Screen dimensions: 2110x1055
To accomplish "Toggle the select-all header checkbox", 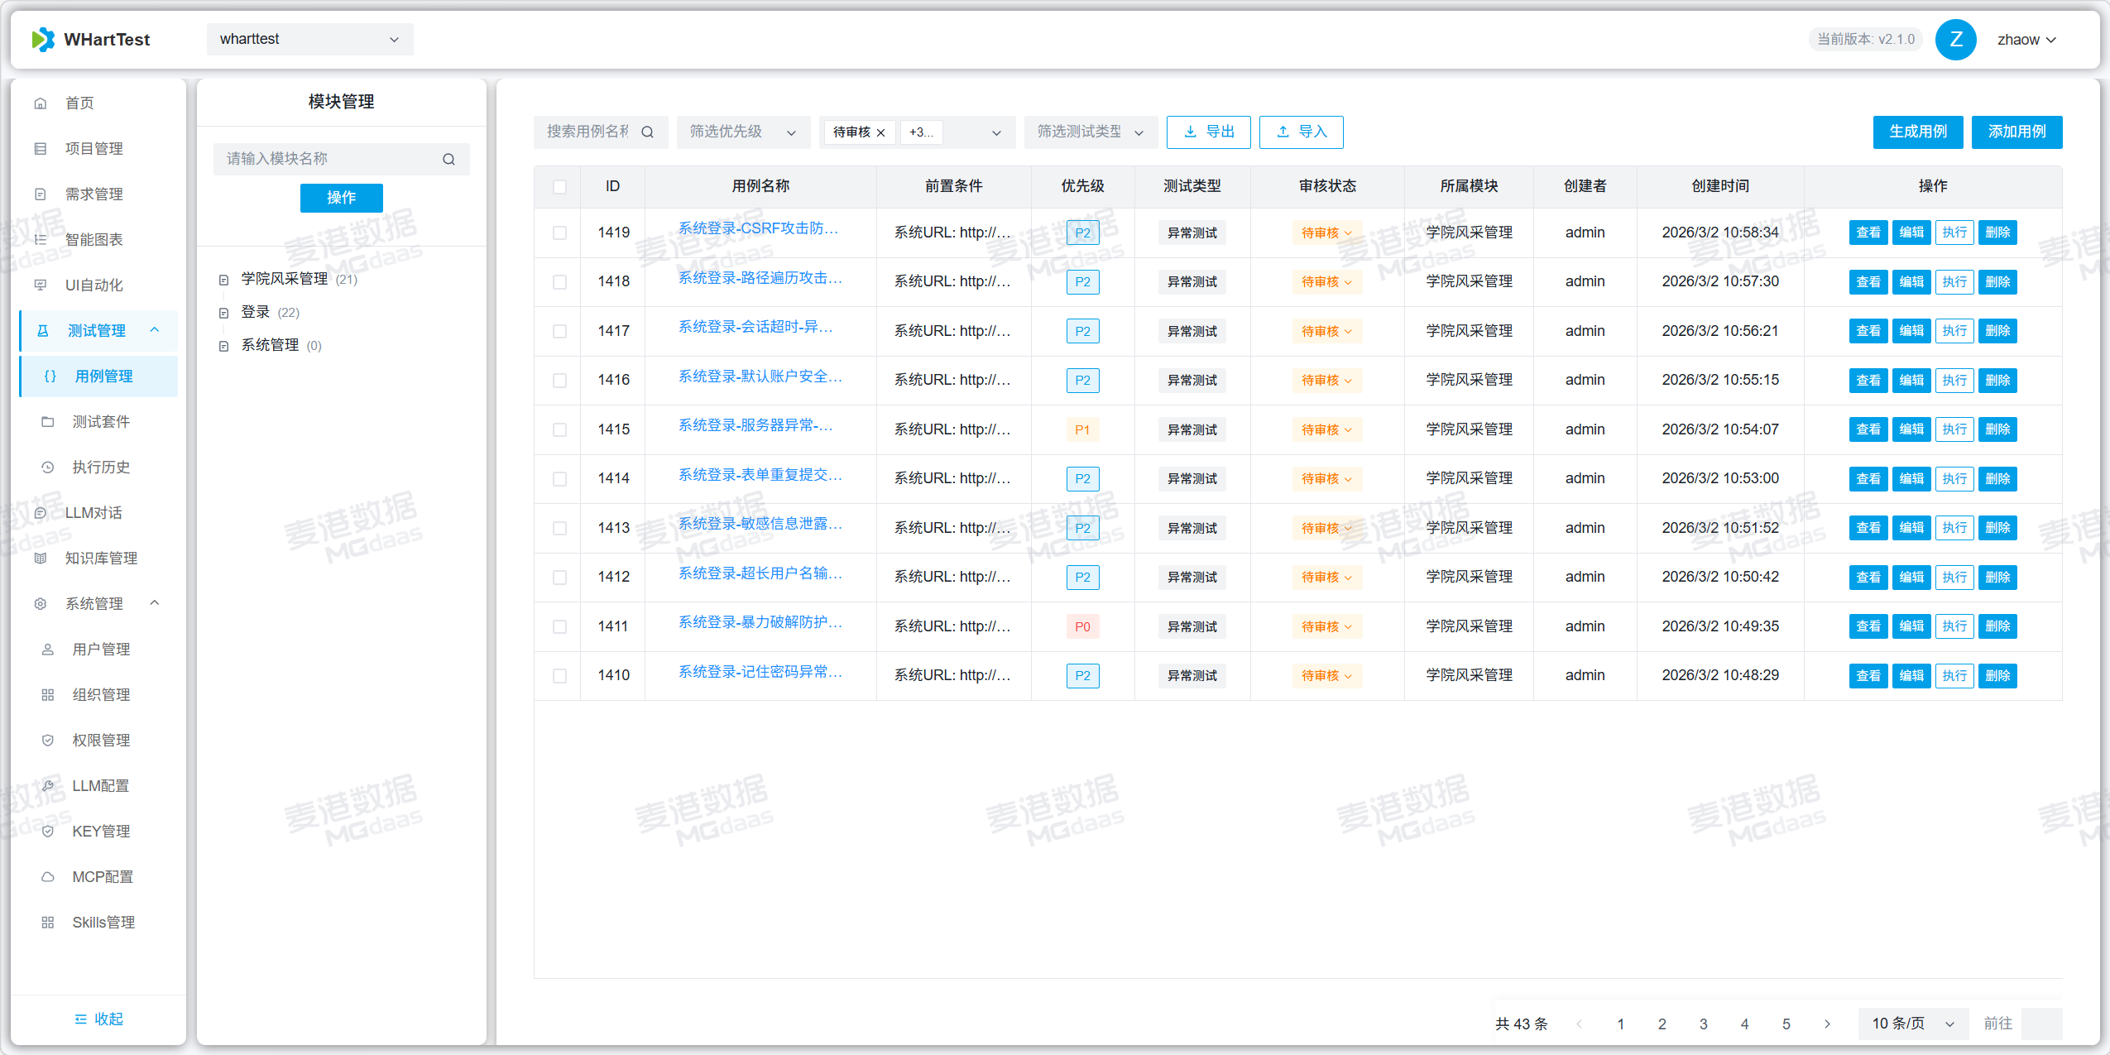I will pos(560,187).
